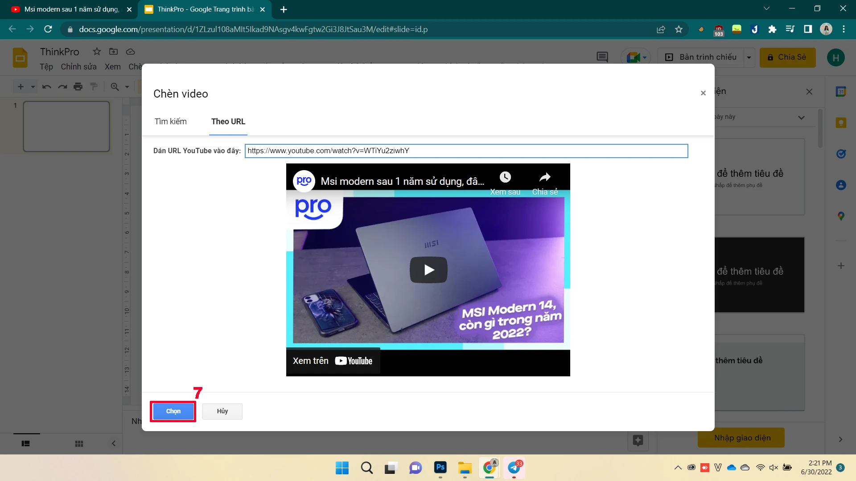Open the Google Slides home icon

click(20, 58)
